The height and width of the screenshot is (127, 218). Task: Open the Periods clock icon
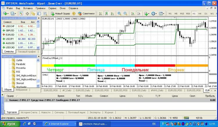[153, 14]
